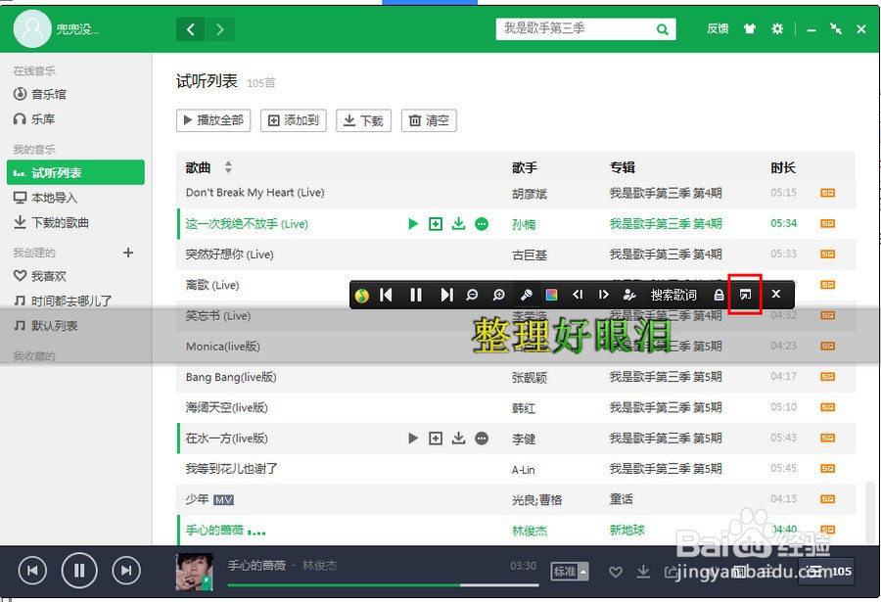Open more options for 这一次我绝不放手 (Live)
881x602 pixels.
pos(482,224)
